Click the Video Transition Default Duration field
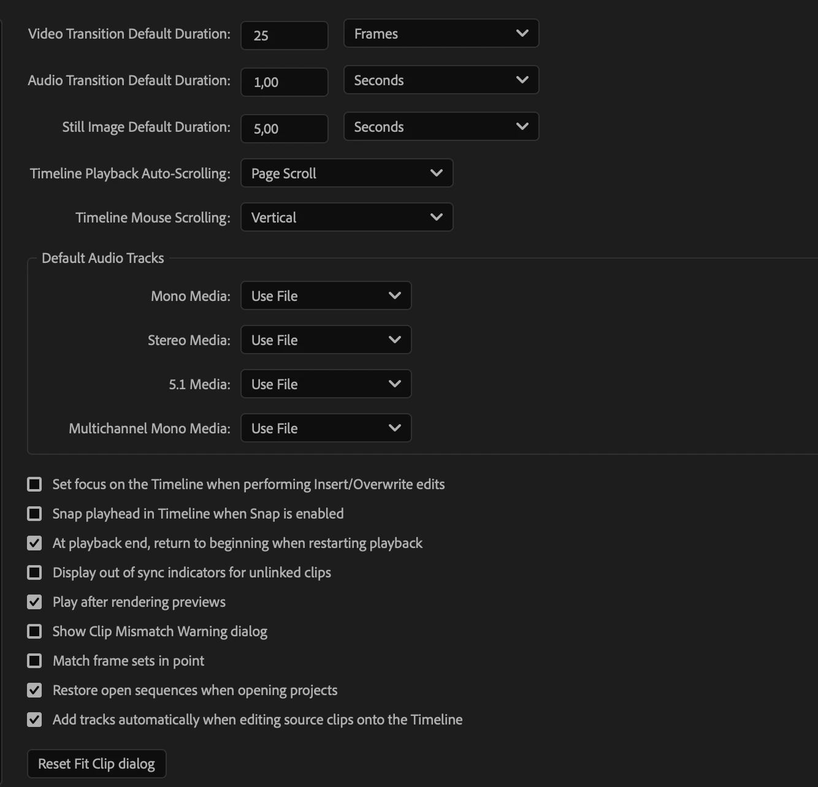Image resolution: width=818 pixels, height=787 pixels. point(285,36)
